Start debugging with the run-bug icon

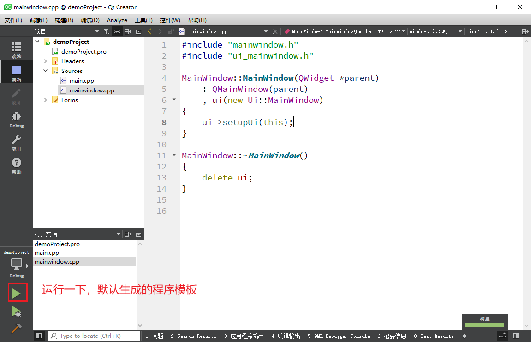17,312
